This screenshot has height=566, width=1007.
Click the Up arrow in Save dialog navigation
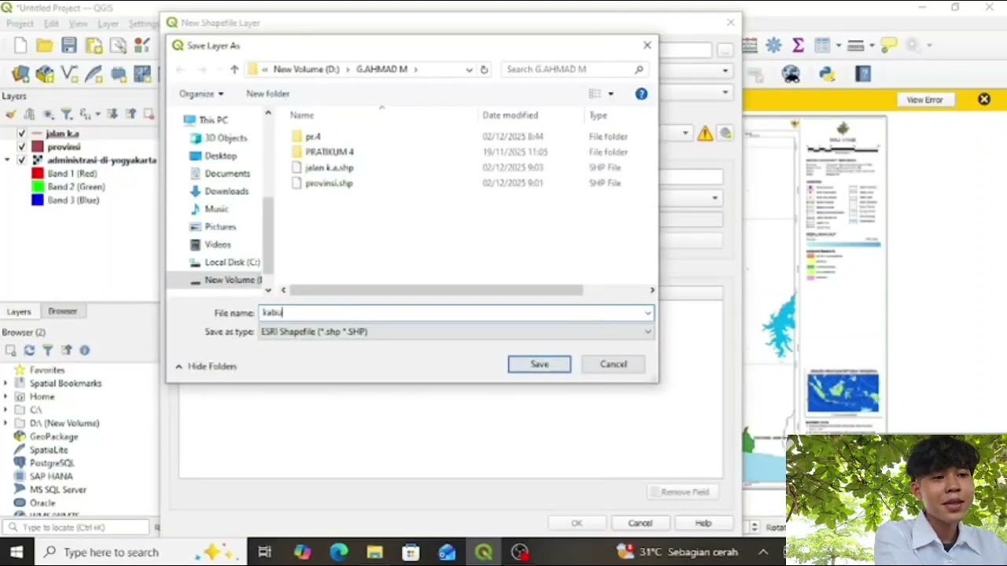point(234,69)
